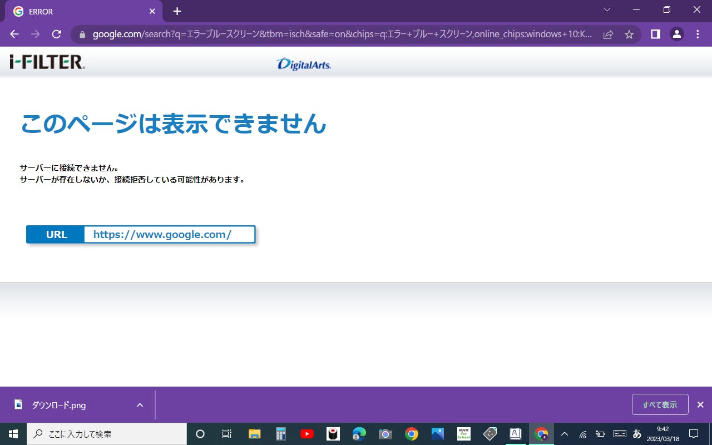Open Chrome's side panel
The height and width of the screenshot is (445, 712).
655,34
